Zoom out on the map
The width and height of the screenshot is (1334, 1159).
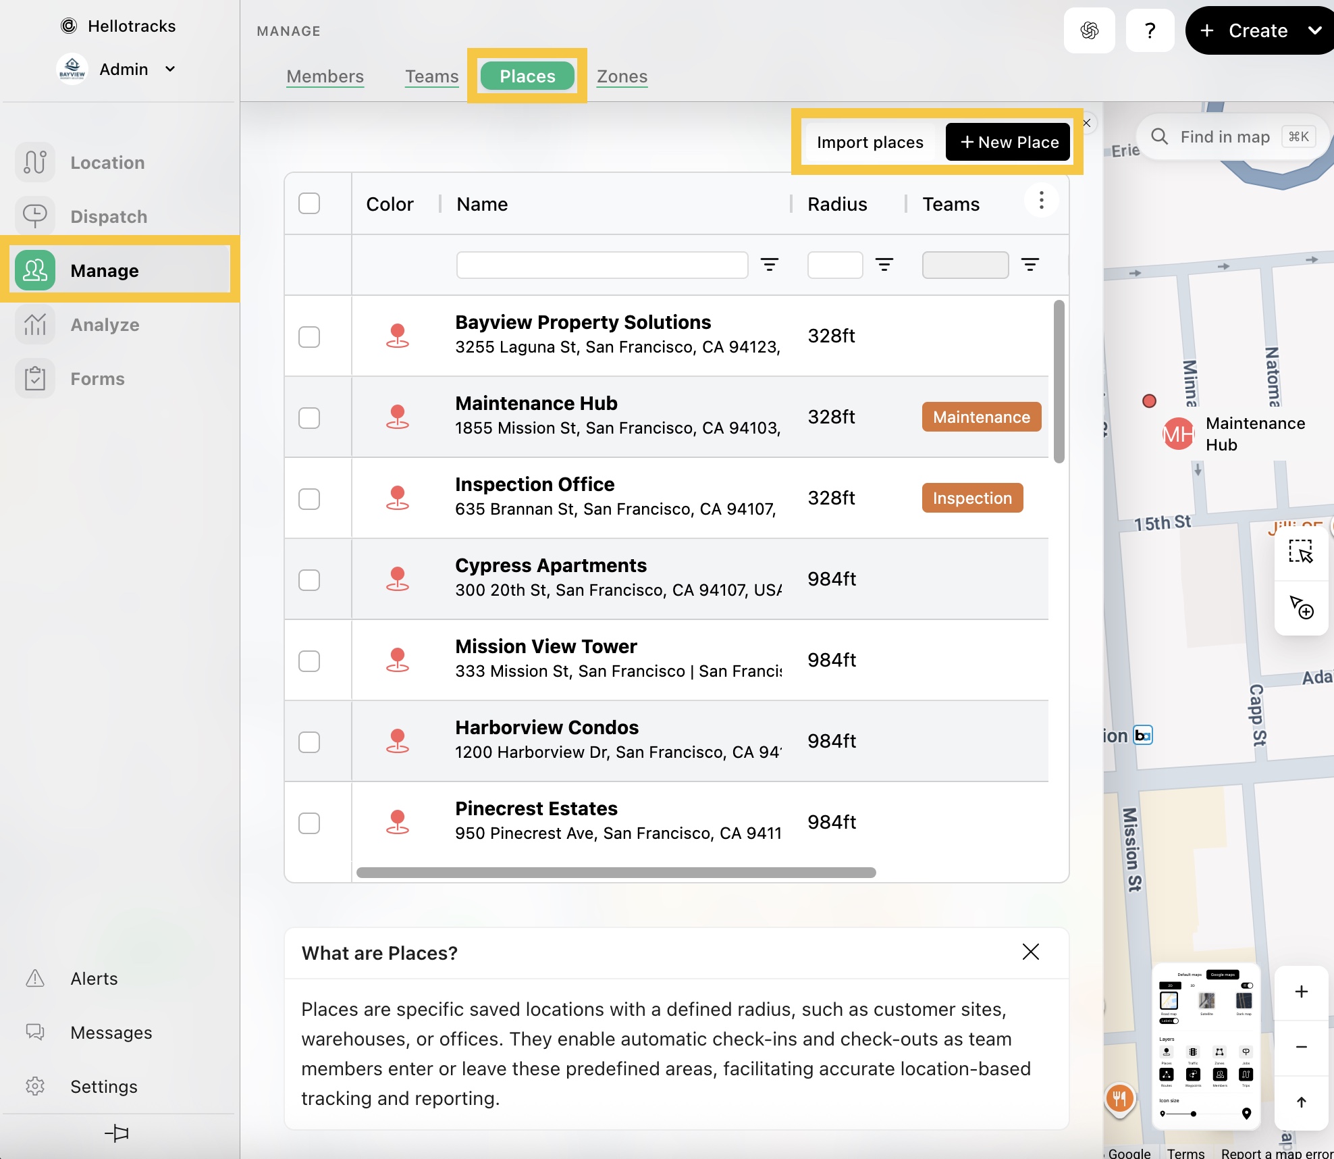pyautogui.click(x=1301, y=1048)
